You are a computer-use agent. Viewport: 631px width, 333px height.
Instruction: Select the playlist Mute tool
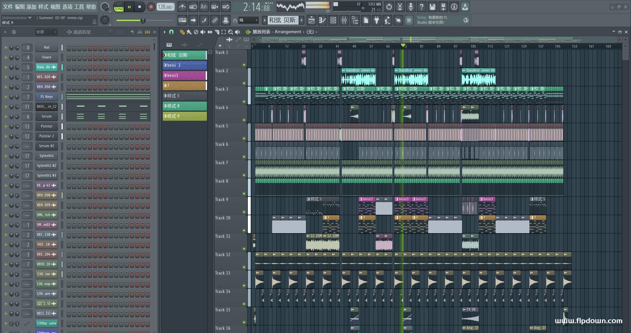point(203,32)
